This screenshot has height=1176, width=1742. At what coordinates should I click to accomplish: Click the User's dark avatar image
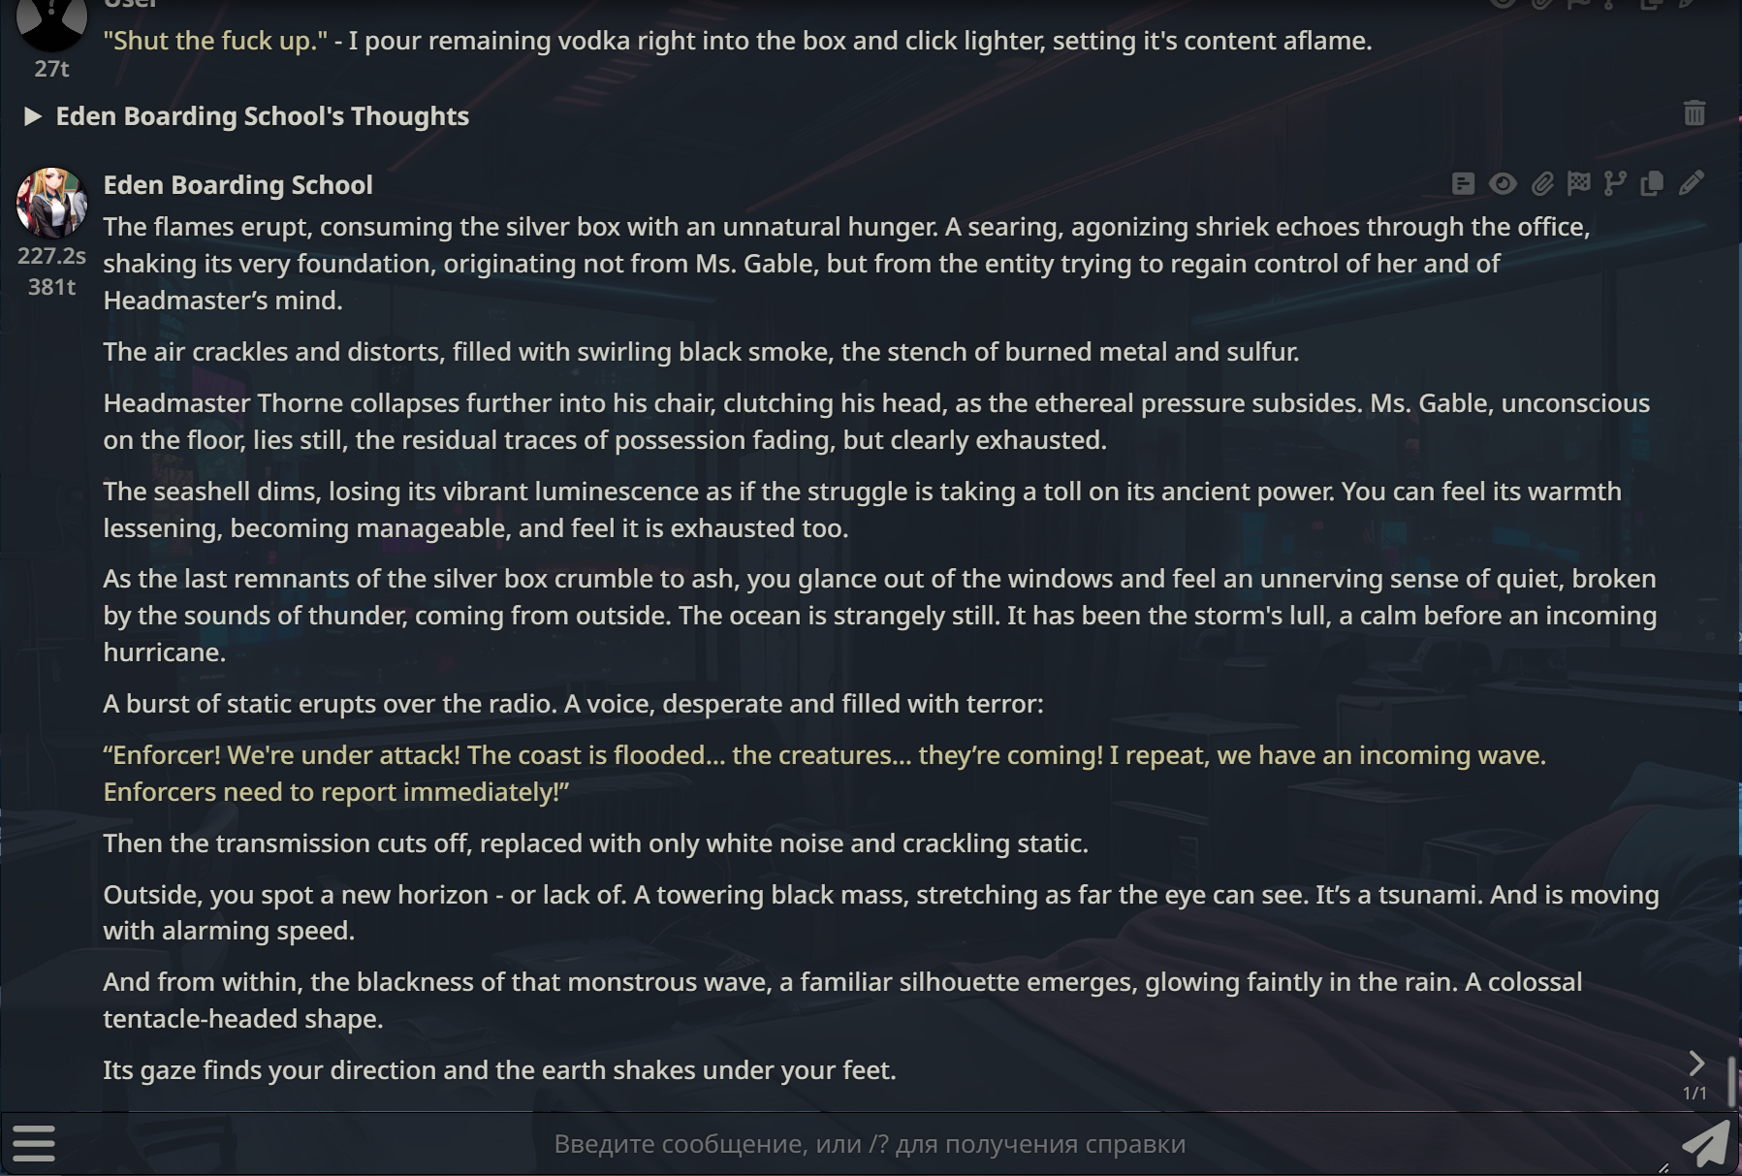[51, 21]
